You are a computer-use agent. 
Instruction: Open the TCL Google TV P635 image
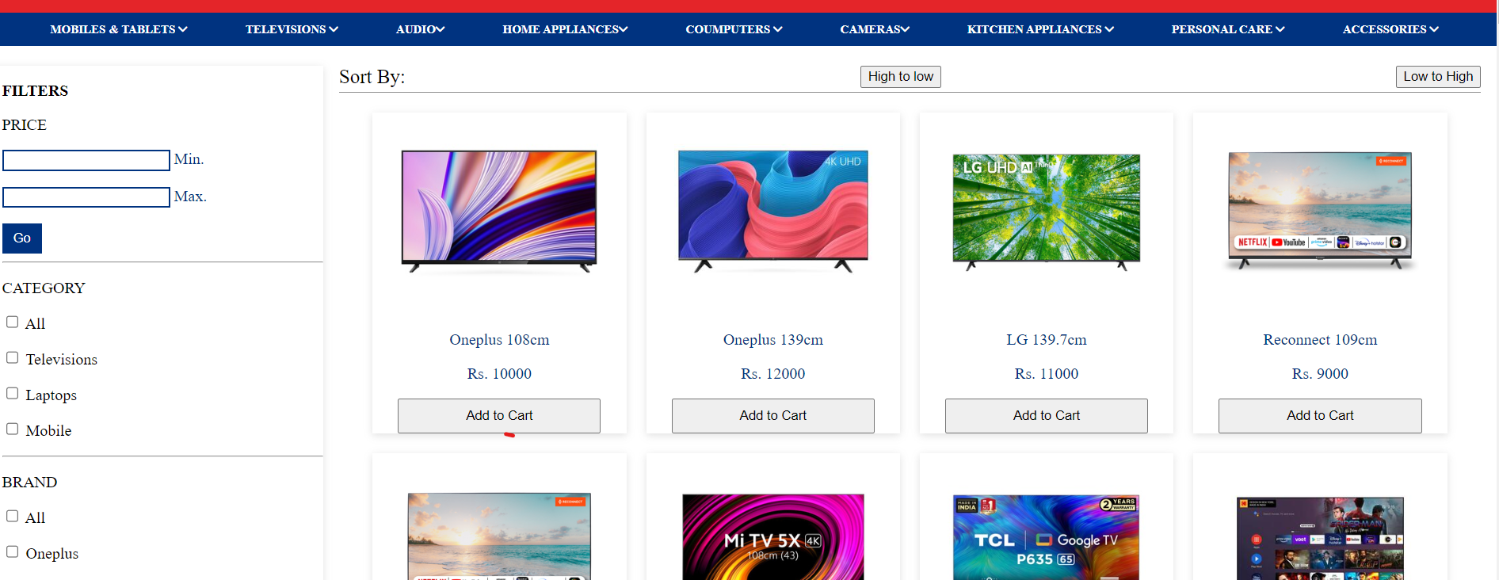tap(1047, 536)
